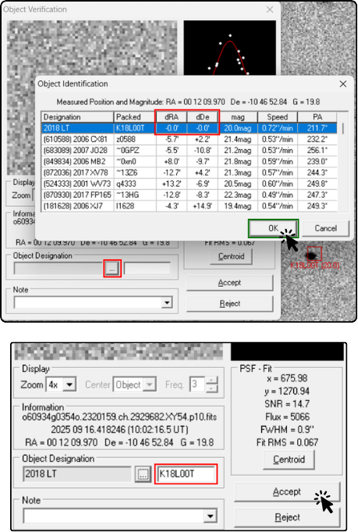Sort by the dRA column header

click(172, 117)
